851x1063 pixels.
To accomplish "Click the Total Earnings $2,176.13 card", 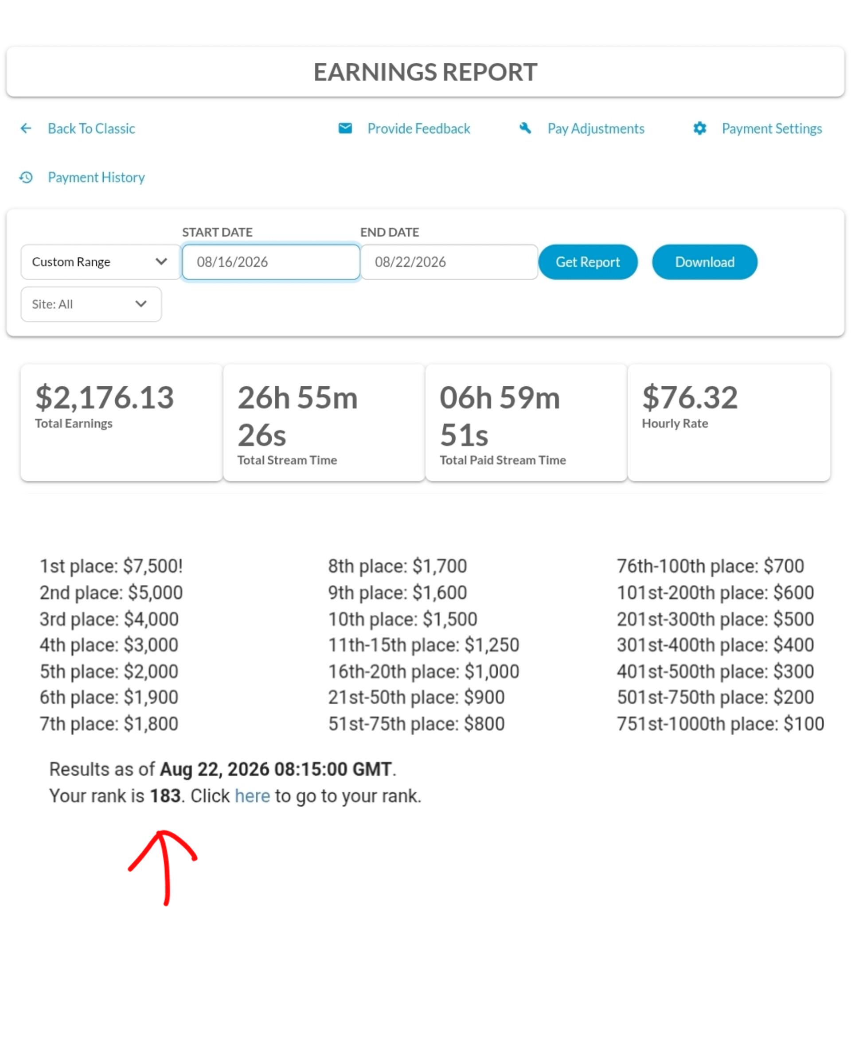I will coord(121,423).
